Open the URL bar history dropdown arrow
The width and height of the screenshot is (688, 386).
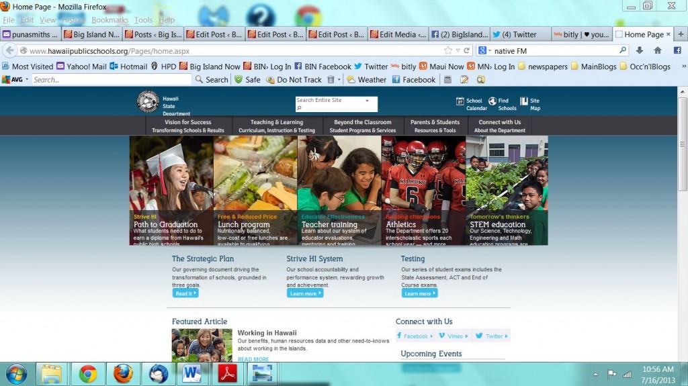click(x=458, y=50)
